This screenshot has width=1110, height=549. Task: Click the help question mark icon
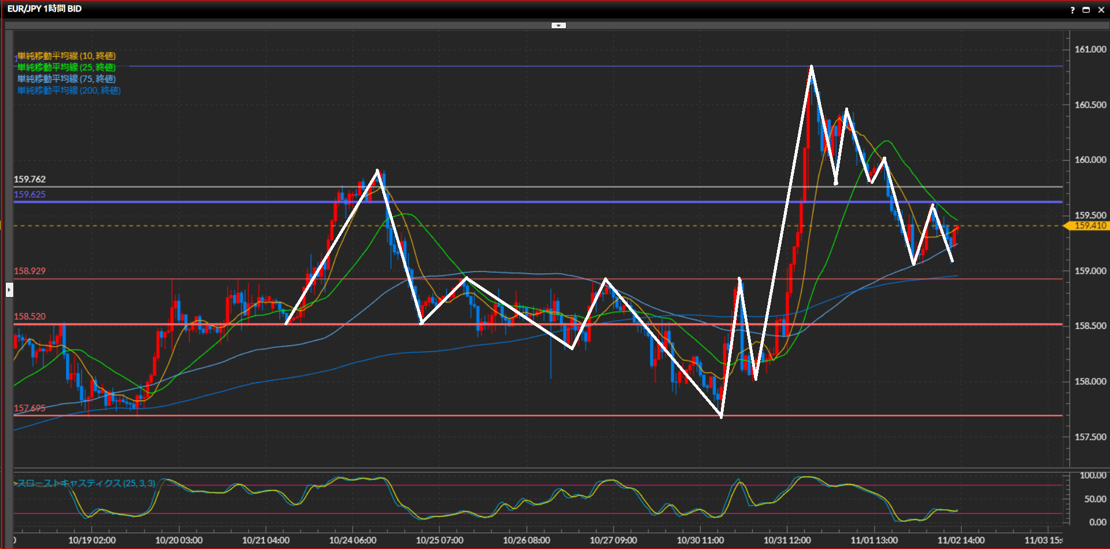(x=1072, y=10)
